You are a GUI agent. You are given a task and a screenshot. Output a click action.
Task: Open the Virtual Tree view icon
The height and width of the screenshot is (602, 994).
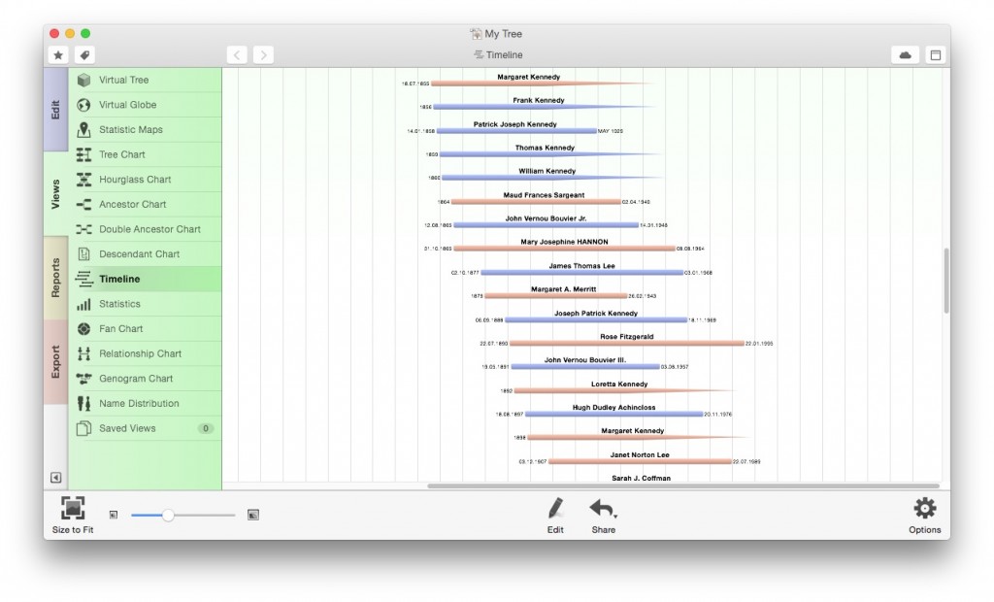point(83,80)
